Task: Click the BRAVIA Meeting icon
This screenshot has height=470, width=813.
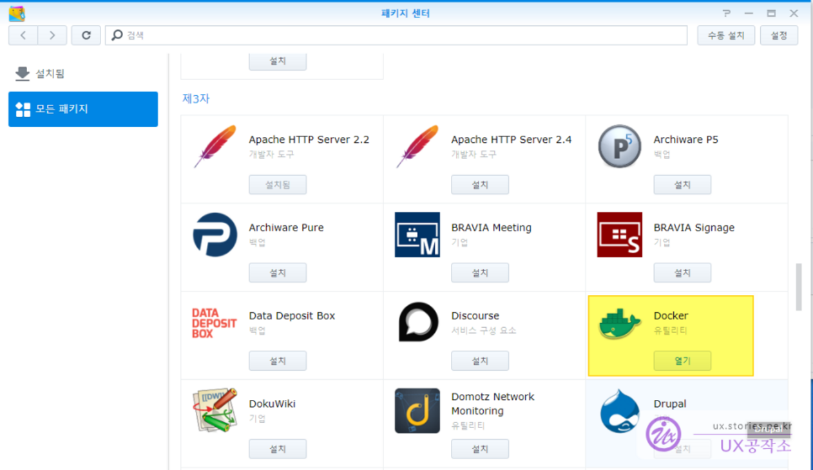Action: click(417, 234)
